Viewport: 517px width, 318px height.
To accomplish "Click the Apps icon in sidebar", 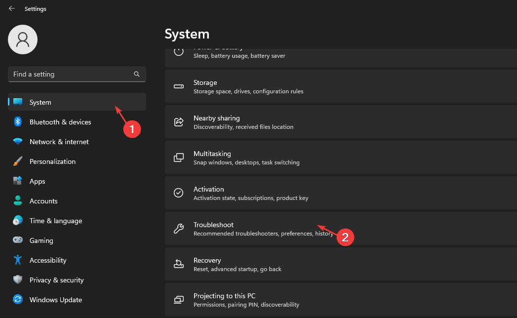I will 18,181.
